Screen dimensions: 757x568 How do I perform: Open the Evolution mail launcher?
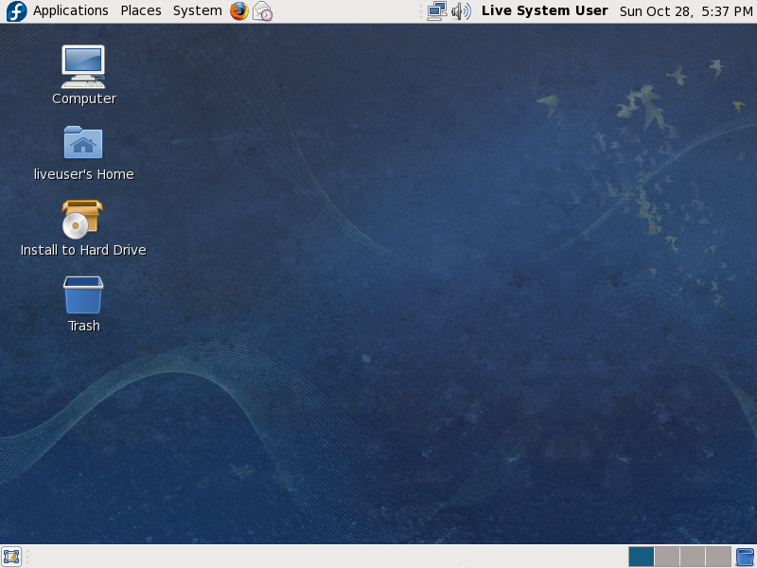(262, 11)
